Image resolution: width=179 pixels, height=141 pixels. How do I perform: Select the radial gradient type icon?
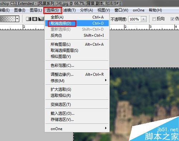pos(35,19)
